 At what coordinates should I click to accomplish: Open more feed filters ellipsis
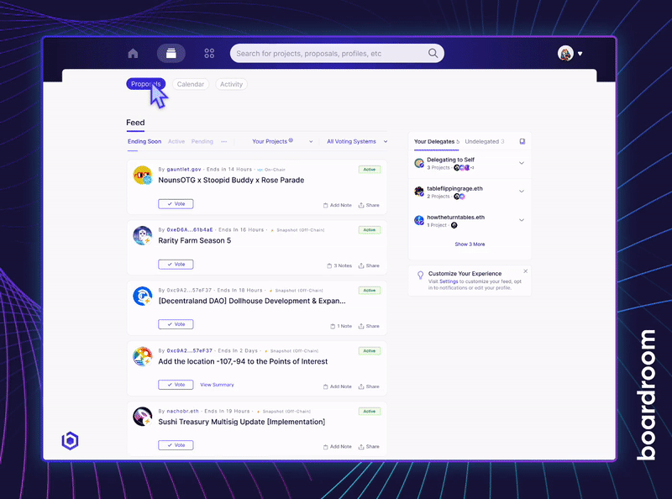223,141
